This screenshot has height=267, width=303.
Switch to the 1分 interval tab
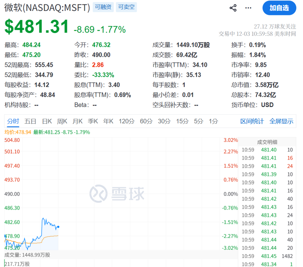(214, 121)
